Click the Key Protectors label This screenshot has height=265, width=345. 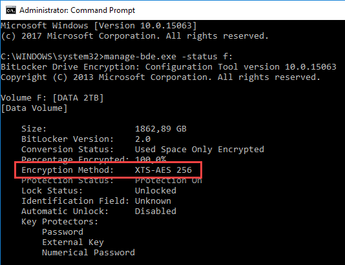[x=59, y=222]
